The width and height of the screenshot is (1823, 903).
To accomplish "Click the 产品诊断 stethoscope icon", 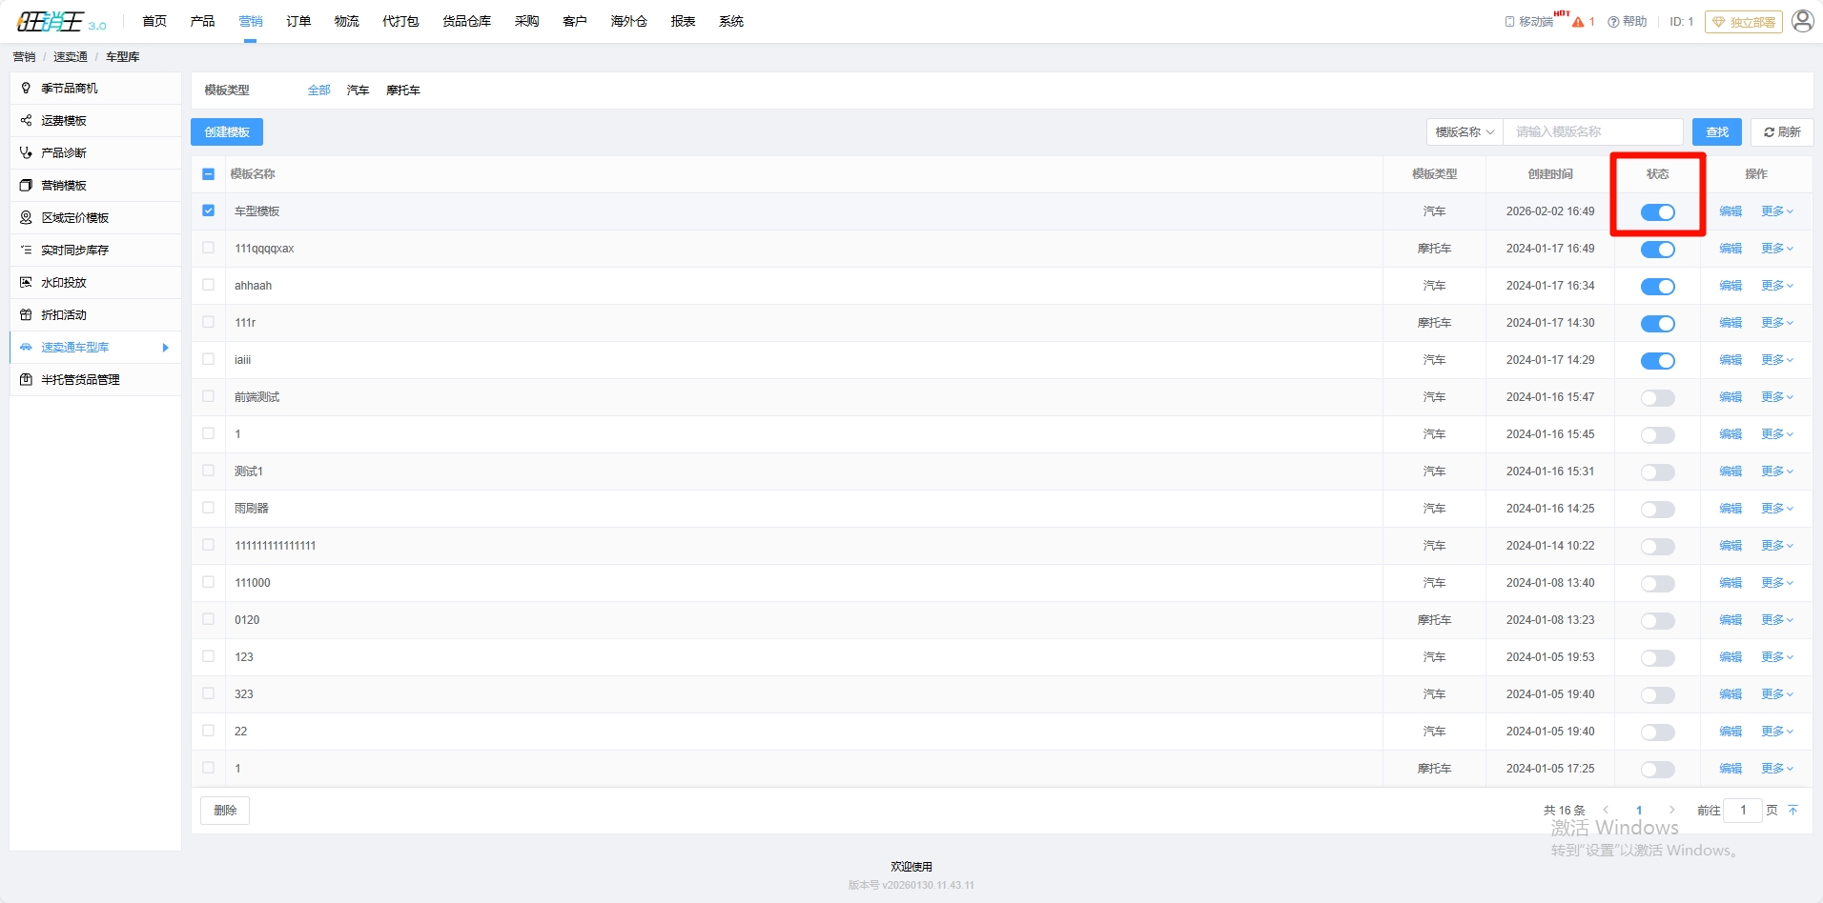I will [26, 152].
